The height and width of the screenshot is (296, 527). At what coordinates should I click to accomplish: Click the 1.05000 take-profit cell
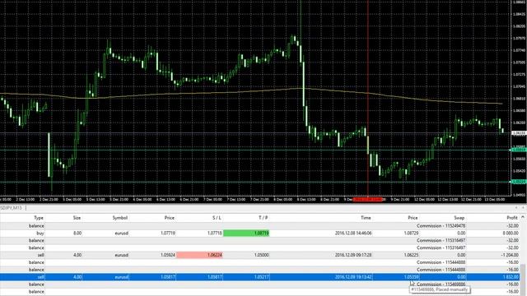pos(262,255)
